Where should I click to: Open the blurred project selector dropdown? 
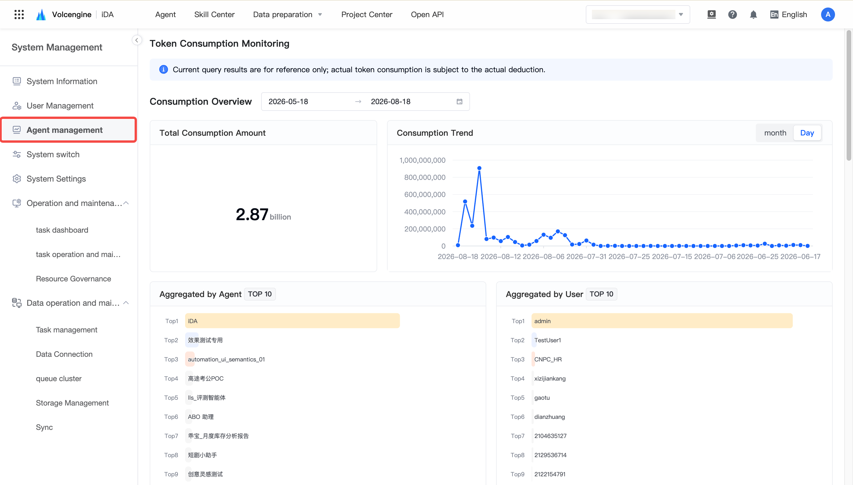pos(637,14)
